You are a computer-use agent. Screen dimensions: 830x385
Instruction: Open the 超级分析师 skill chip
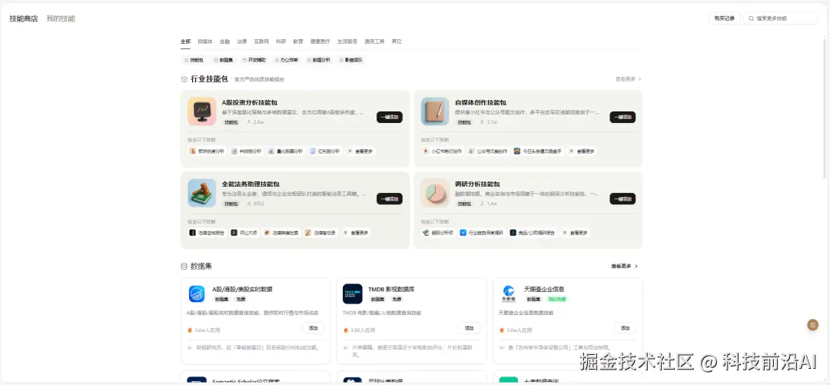pos(438,233)
